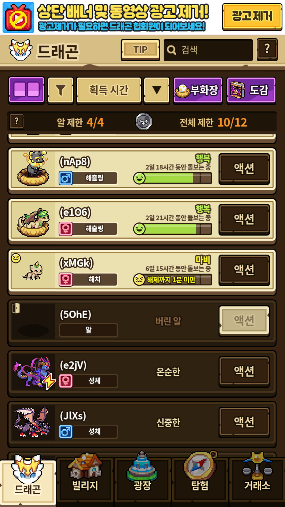Open the dragon filter funnel icon
This screenshot has height=507, width=285.
(x=60, y=90)
